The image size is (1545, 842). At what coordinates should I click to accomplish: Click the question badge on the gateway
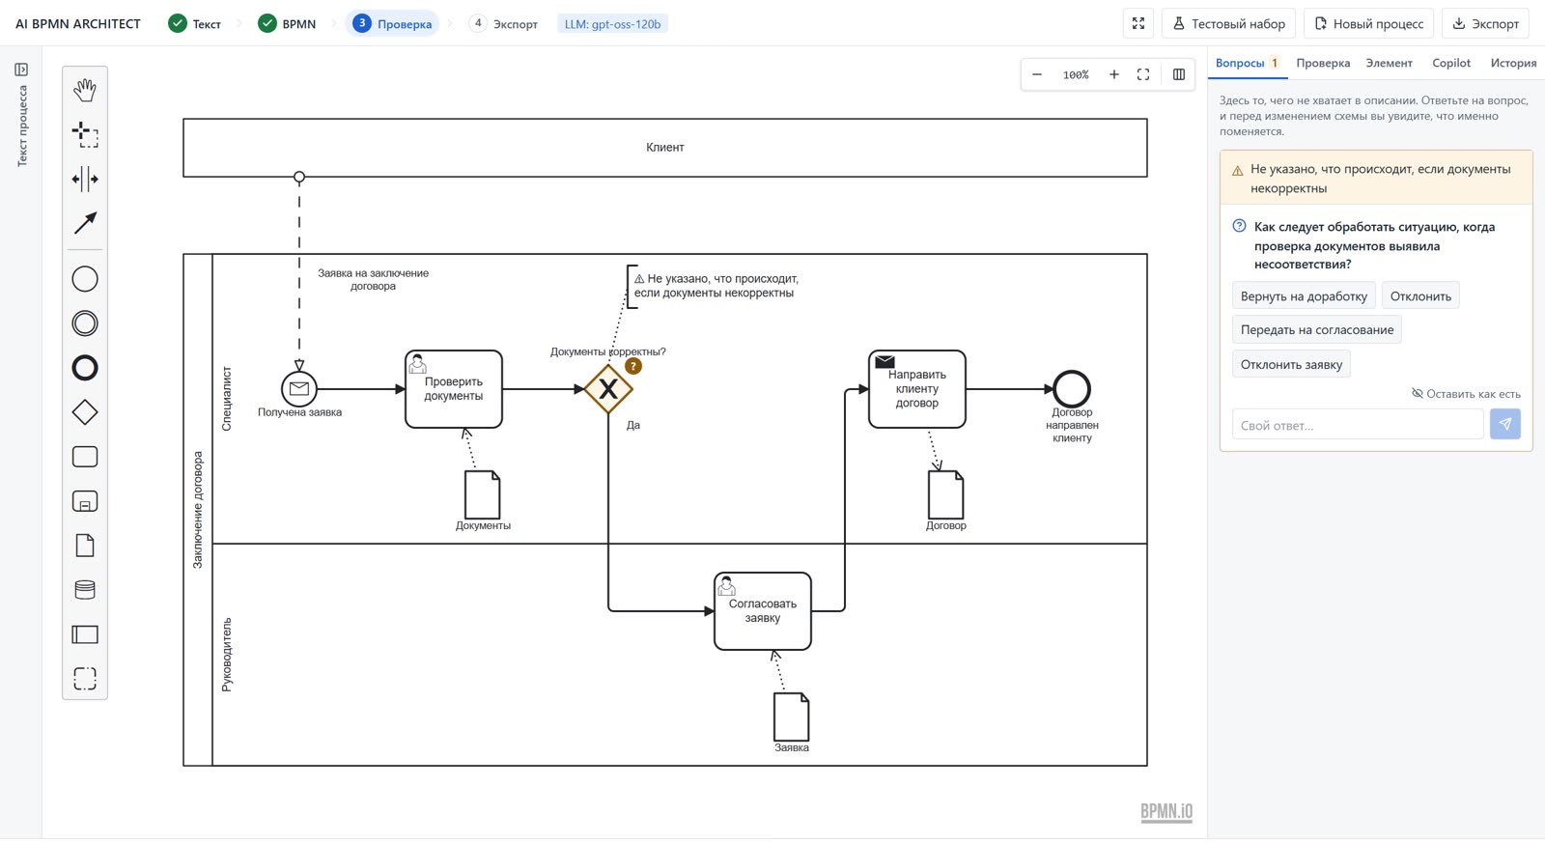click(633, 366)
